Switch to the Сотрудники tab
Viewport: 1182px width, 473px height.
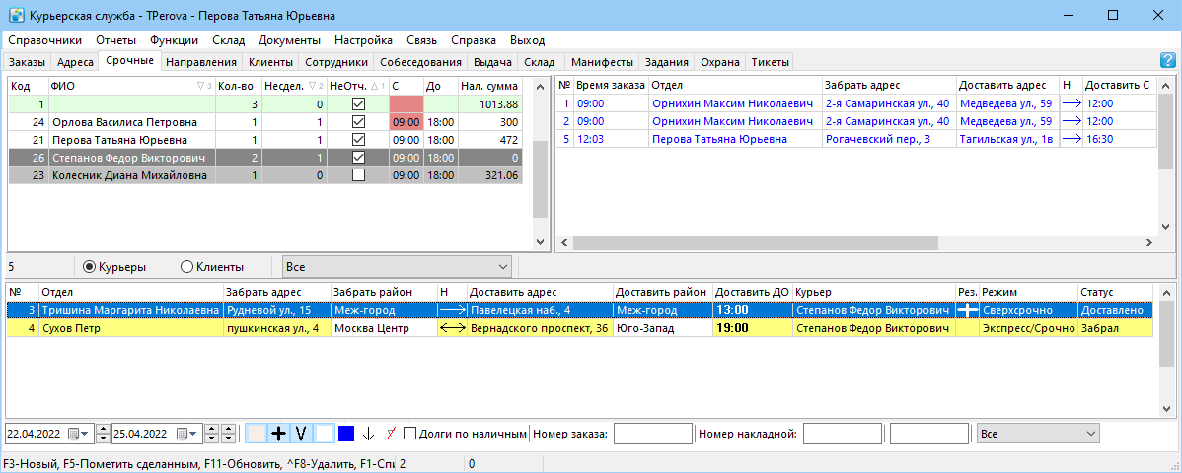point(336,62)
